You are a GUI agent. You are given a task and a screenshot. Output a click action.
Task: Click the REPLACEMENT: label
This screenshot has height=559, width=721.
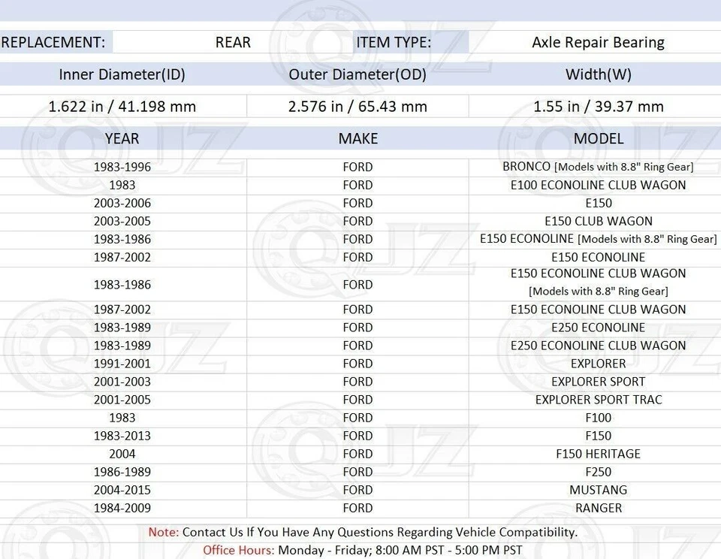tap(53, 42)
